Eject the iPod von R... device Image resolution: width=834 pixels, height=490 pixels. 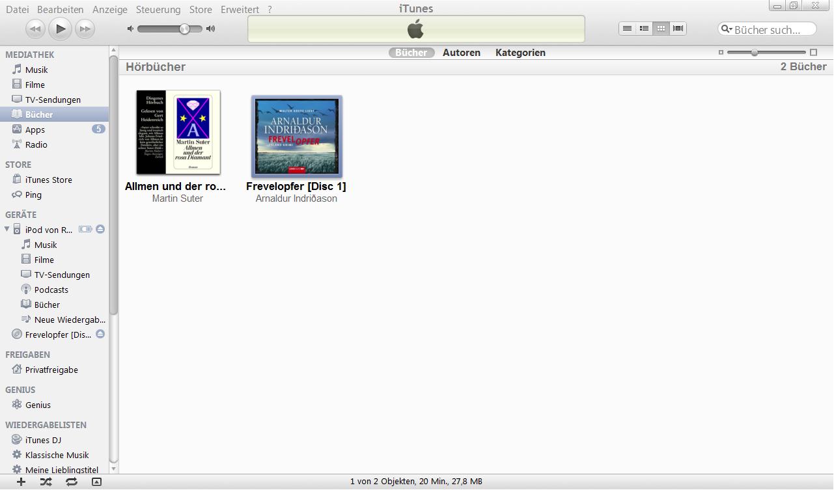pos(100,229)
